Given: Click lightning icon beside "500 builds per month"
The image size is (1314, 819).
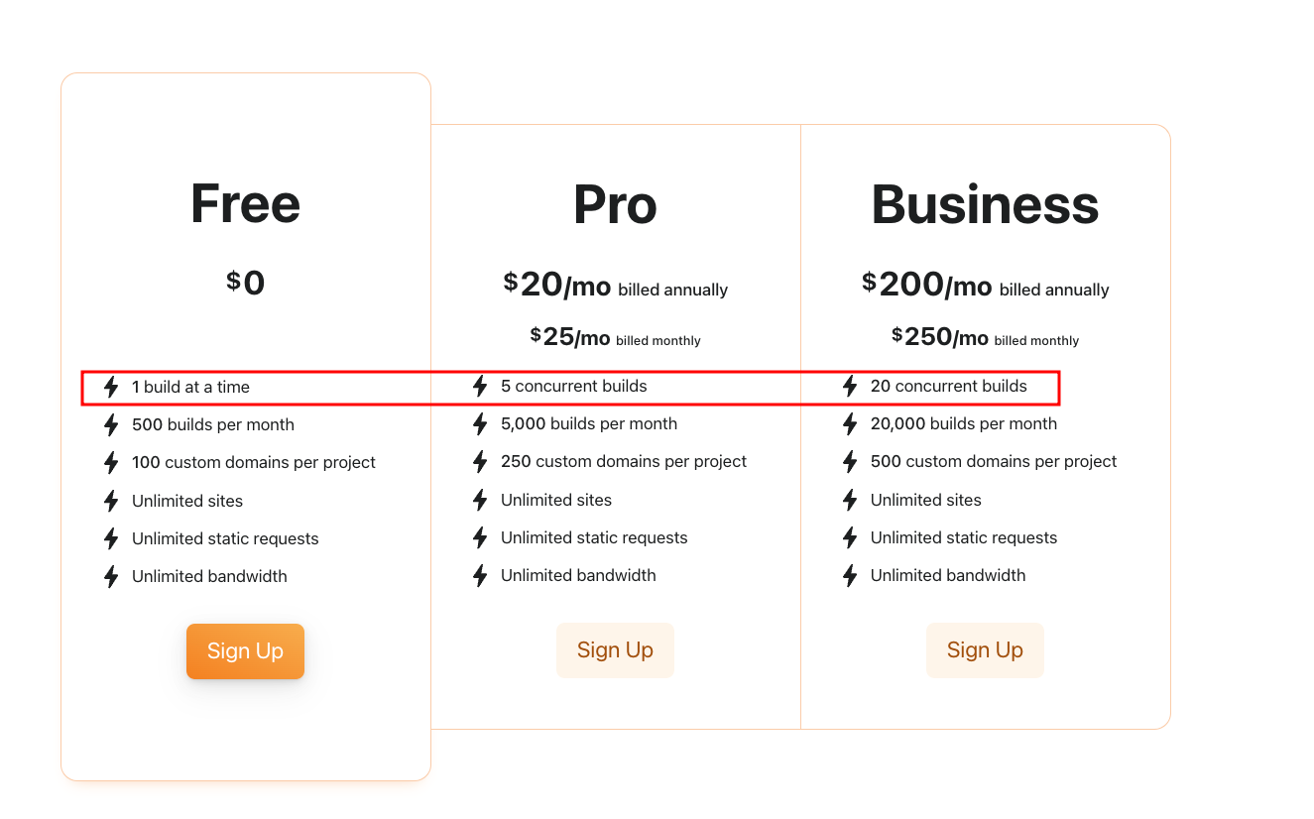Looking at the screenshot, I should (x=111, y=425).
